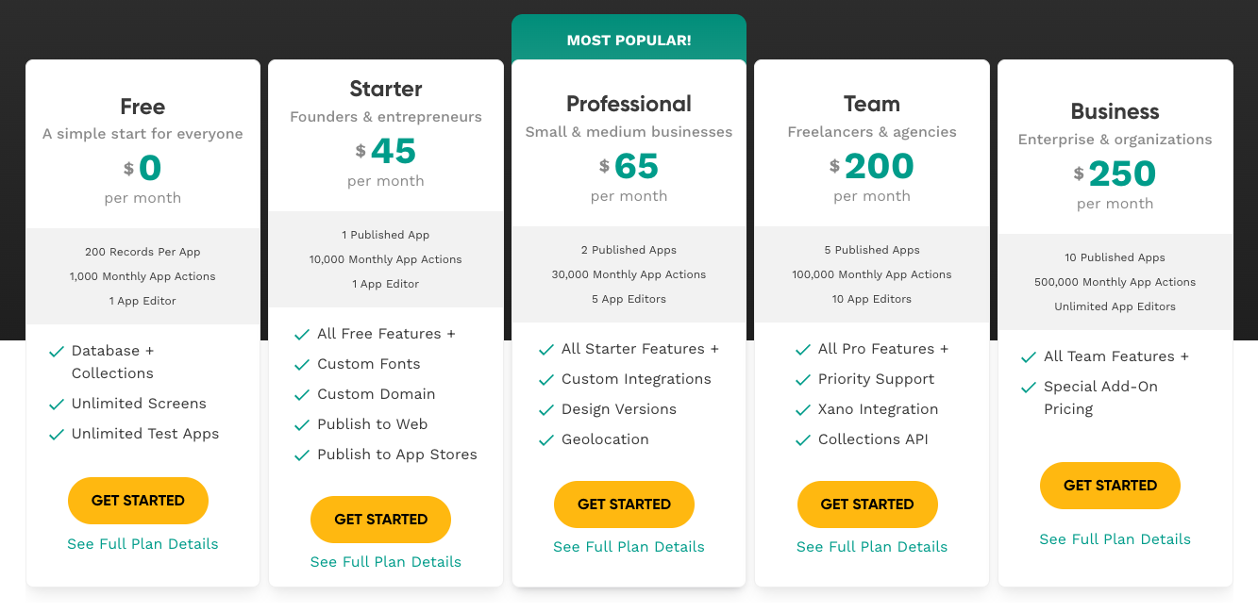Click checkmark beside Unlimited Screens
The width and height of the screenshot is (1258, 612).
pos(57,405)
